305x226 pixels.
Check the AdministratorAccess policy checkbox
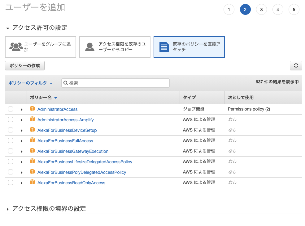pos(11,109)
